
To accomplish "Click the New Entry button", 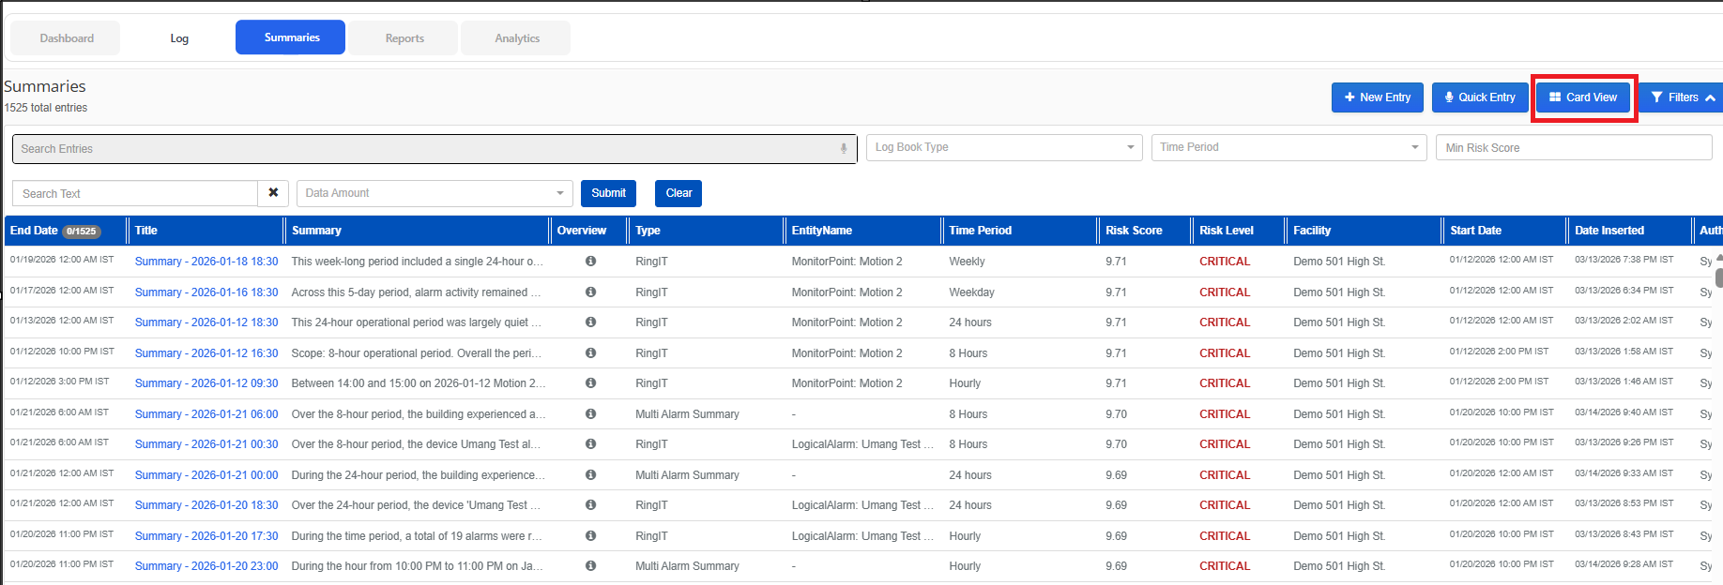I will (1378, 97).
